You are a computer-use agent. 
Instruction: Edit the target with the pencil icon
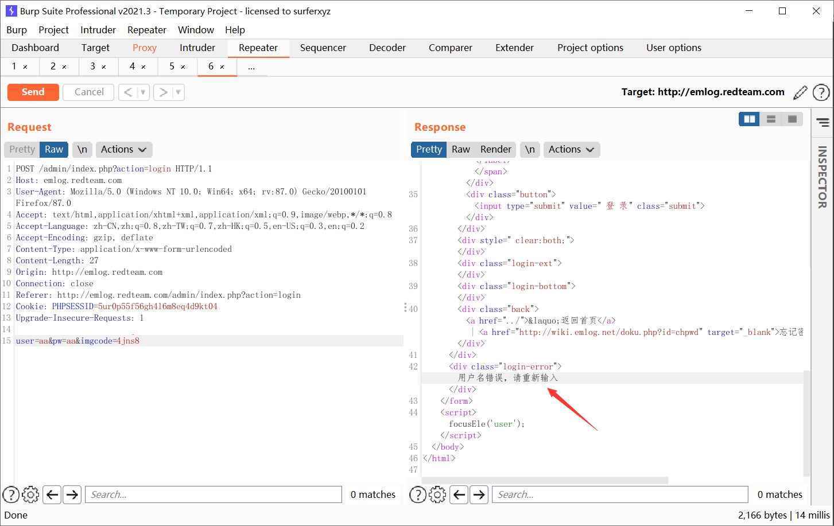click(x=800, y=92)
